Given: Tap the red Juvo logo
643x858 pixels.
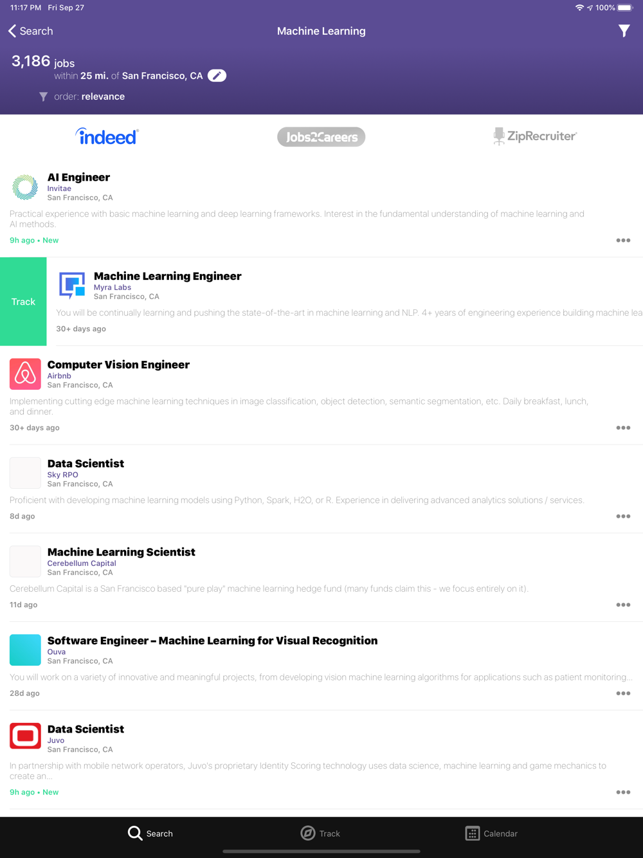Looking at the screenshot, I should [25, 736].
